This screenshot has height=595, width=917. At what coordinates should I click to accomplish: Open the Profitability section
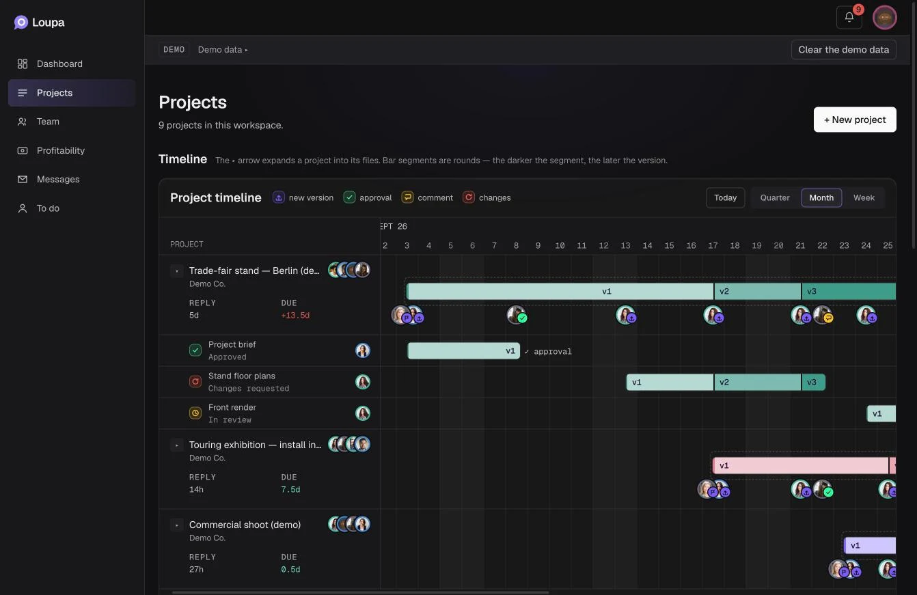click(72, 150)
